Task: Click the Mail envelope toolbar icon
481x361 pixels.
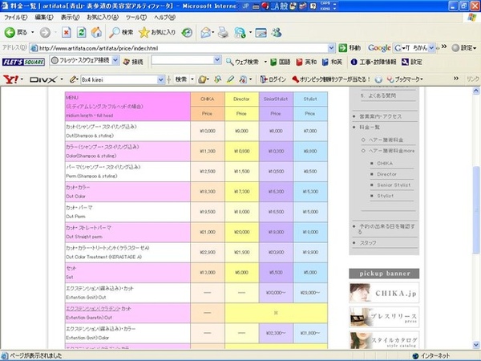Action: coord(206,32)
